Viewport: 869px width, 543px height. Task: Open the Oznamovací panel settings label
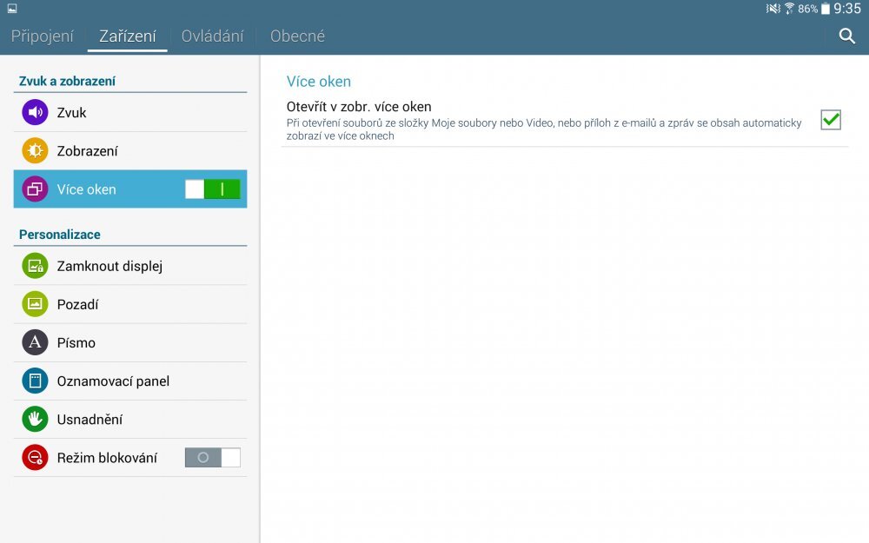tap(113, 381)
